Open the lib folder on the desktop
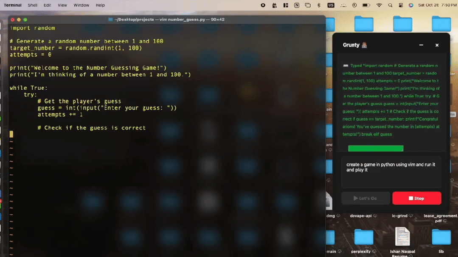This screenshot has width=458, height=257. (x=441, y=238)
